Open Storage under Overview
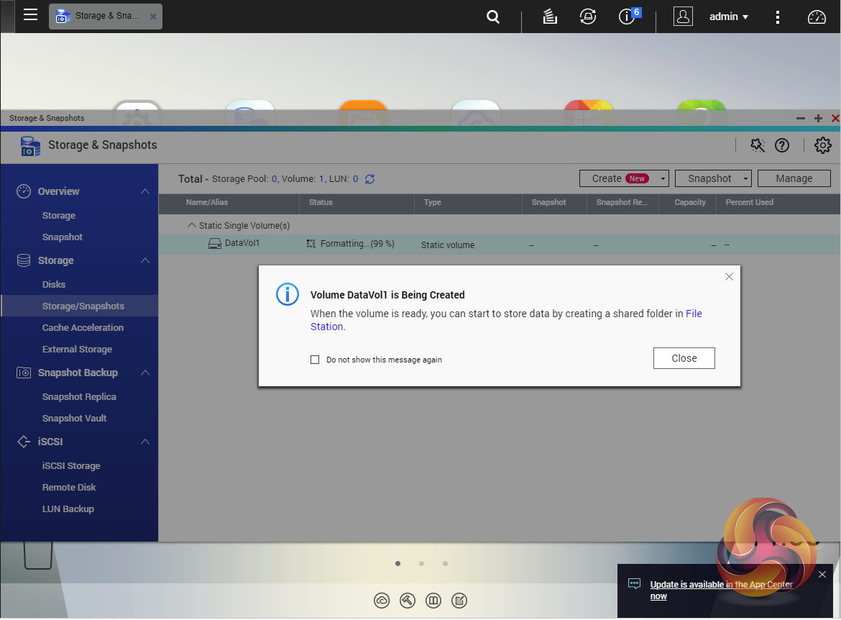 [x=58, y=215]
